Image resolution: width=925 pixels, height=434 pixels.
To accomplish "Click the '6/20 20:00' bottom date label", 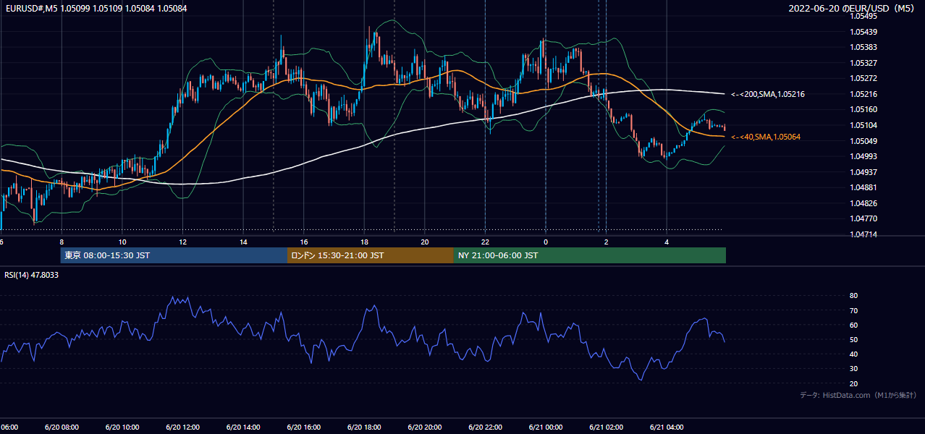I will [x=424, y=427].
